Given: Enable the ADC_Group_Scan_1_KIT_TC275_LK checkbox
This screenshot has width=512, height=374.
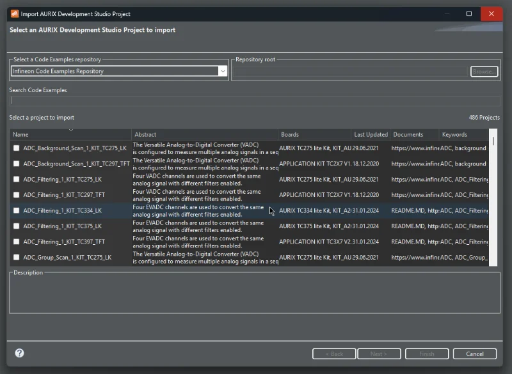Looking at the screenshot, I should tap(17, 258).
